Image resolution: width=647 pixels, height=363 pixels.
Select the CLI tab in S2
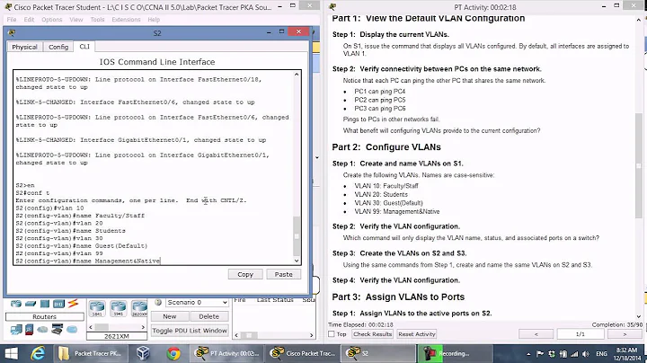tap(84, 47)
